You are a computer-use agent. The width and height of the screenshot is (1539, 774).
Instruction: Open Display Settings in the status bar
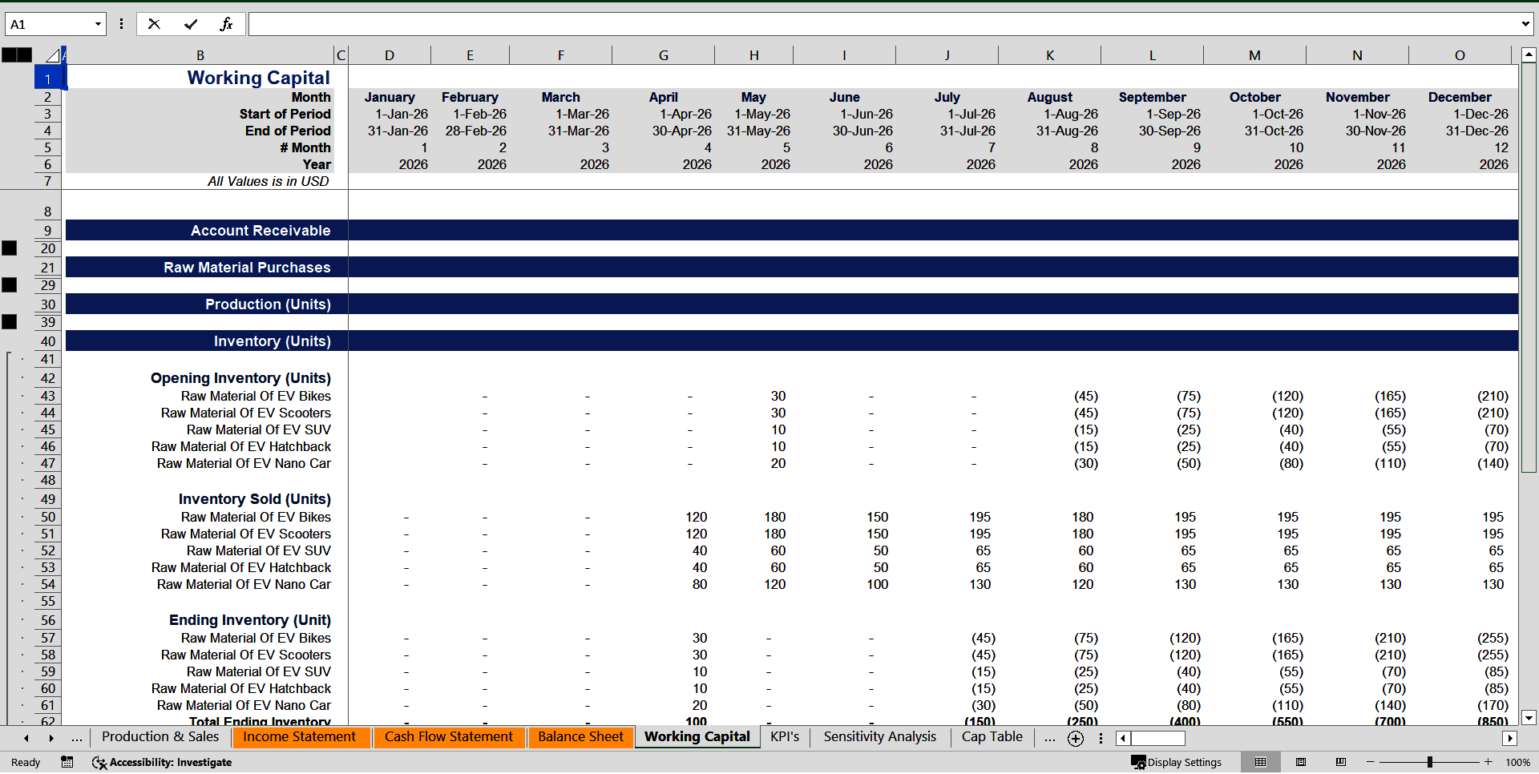1177,762
